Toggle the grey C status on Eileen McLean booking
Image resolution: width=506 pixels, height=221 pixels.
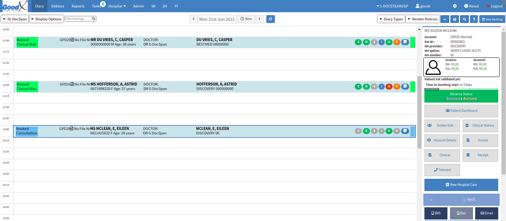[358, 131]
